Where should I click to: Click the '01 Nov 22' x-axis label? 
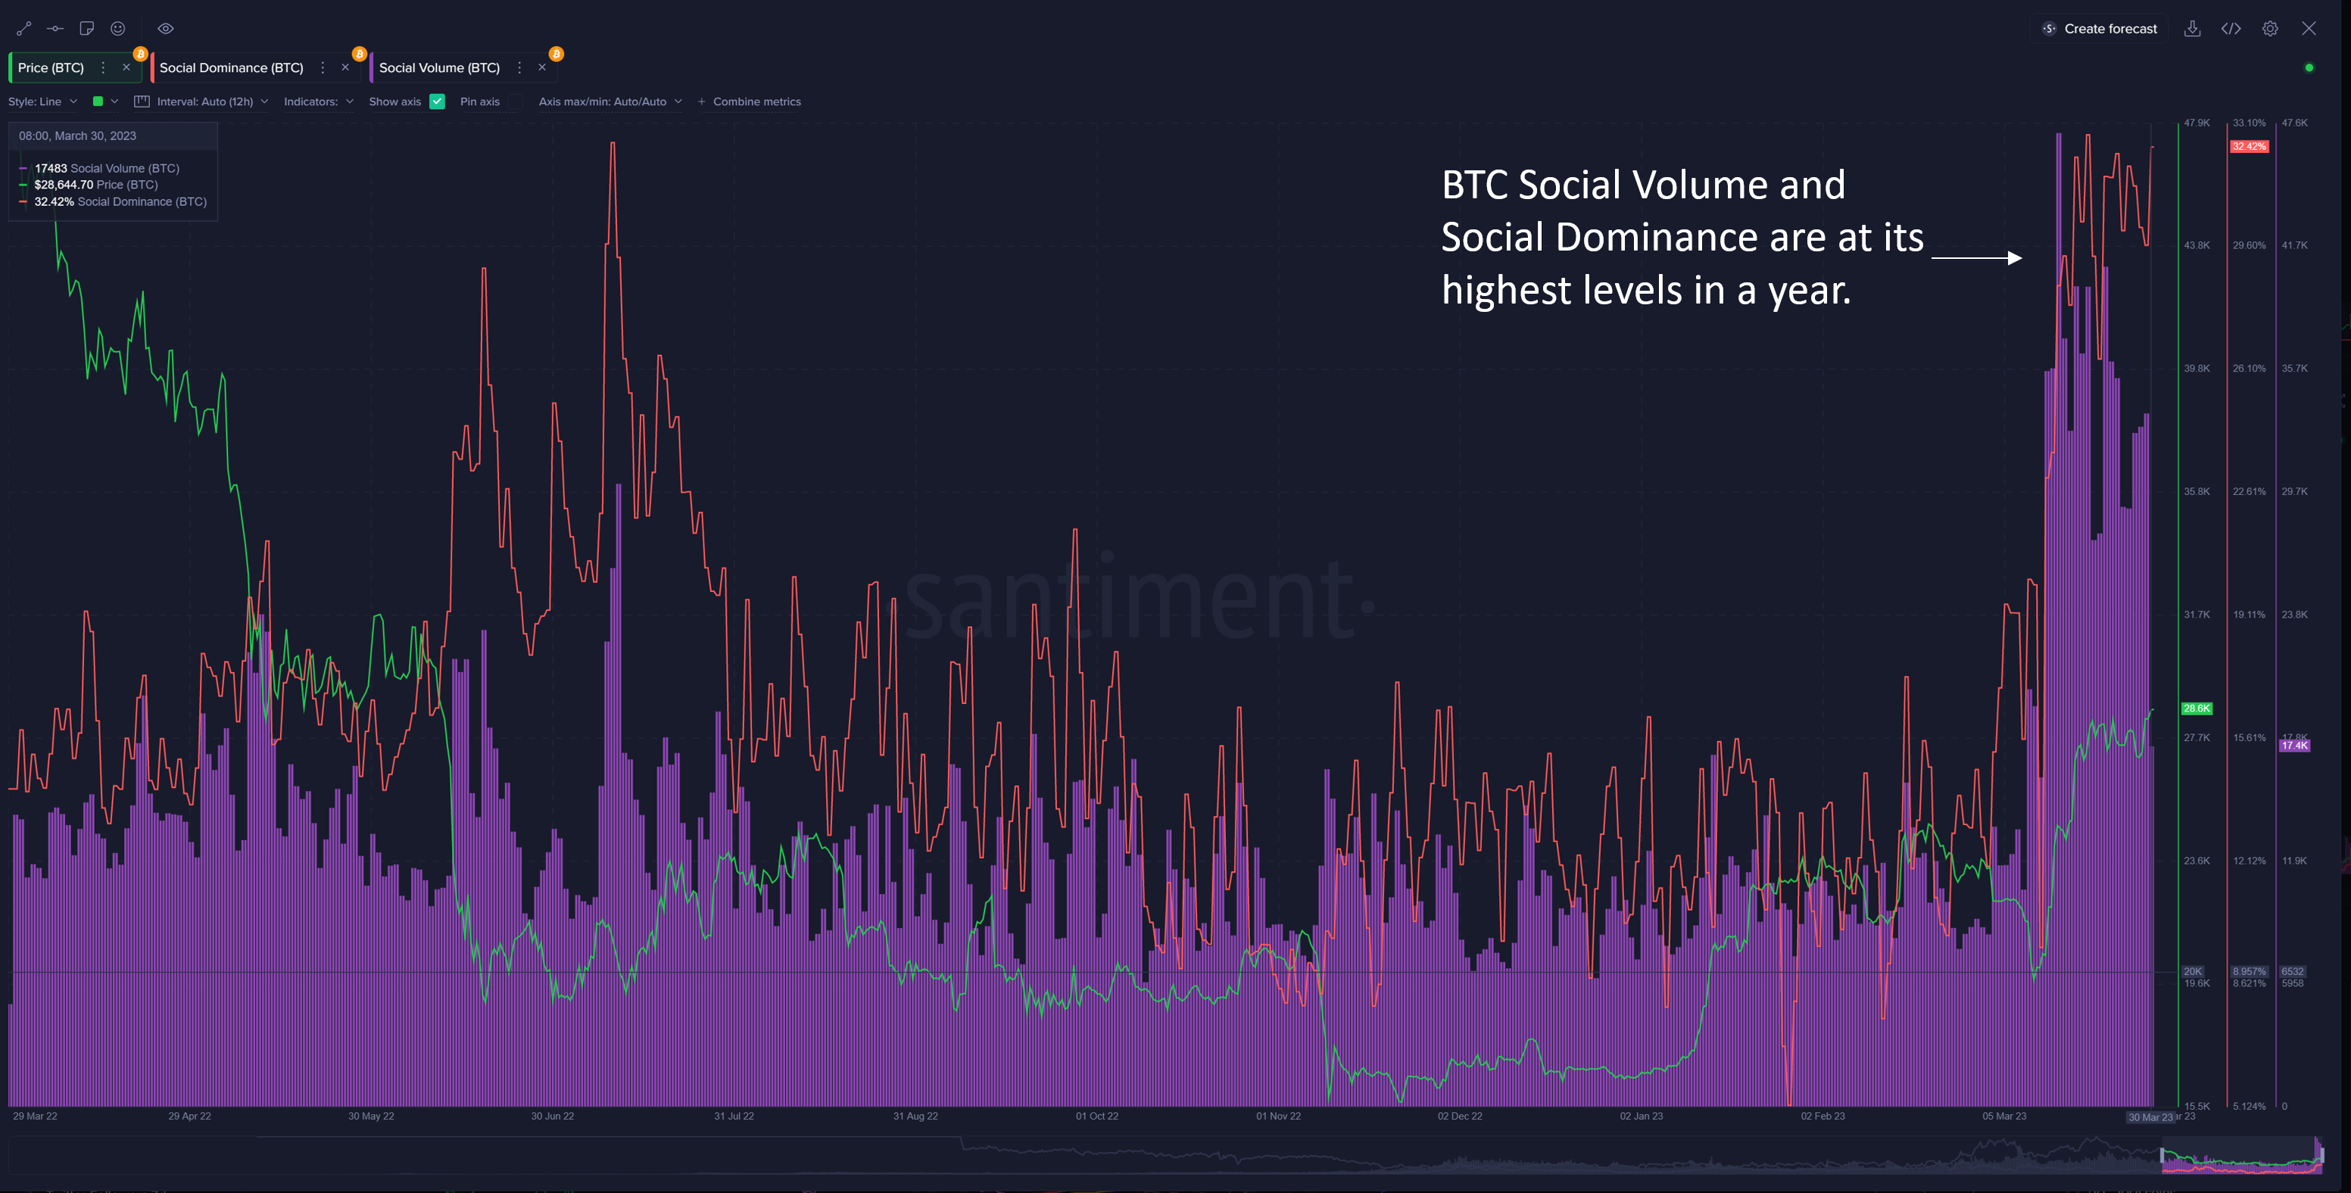[x=1278, y=1117]
